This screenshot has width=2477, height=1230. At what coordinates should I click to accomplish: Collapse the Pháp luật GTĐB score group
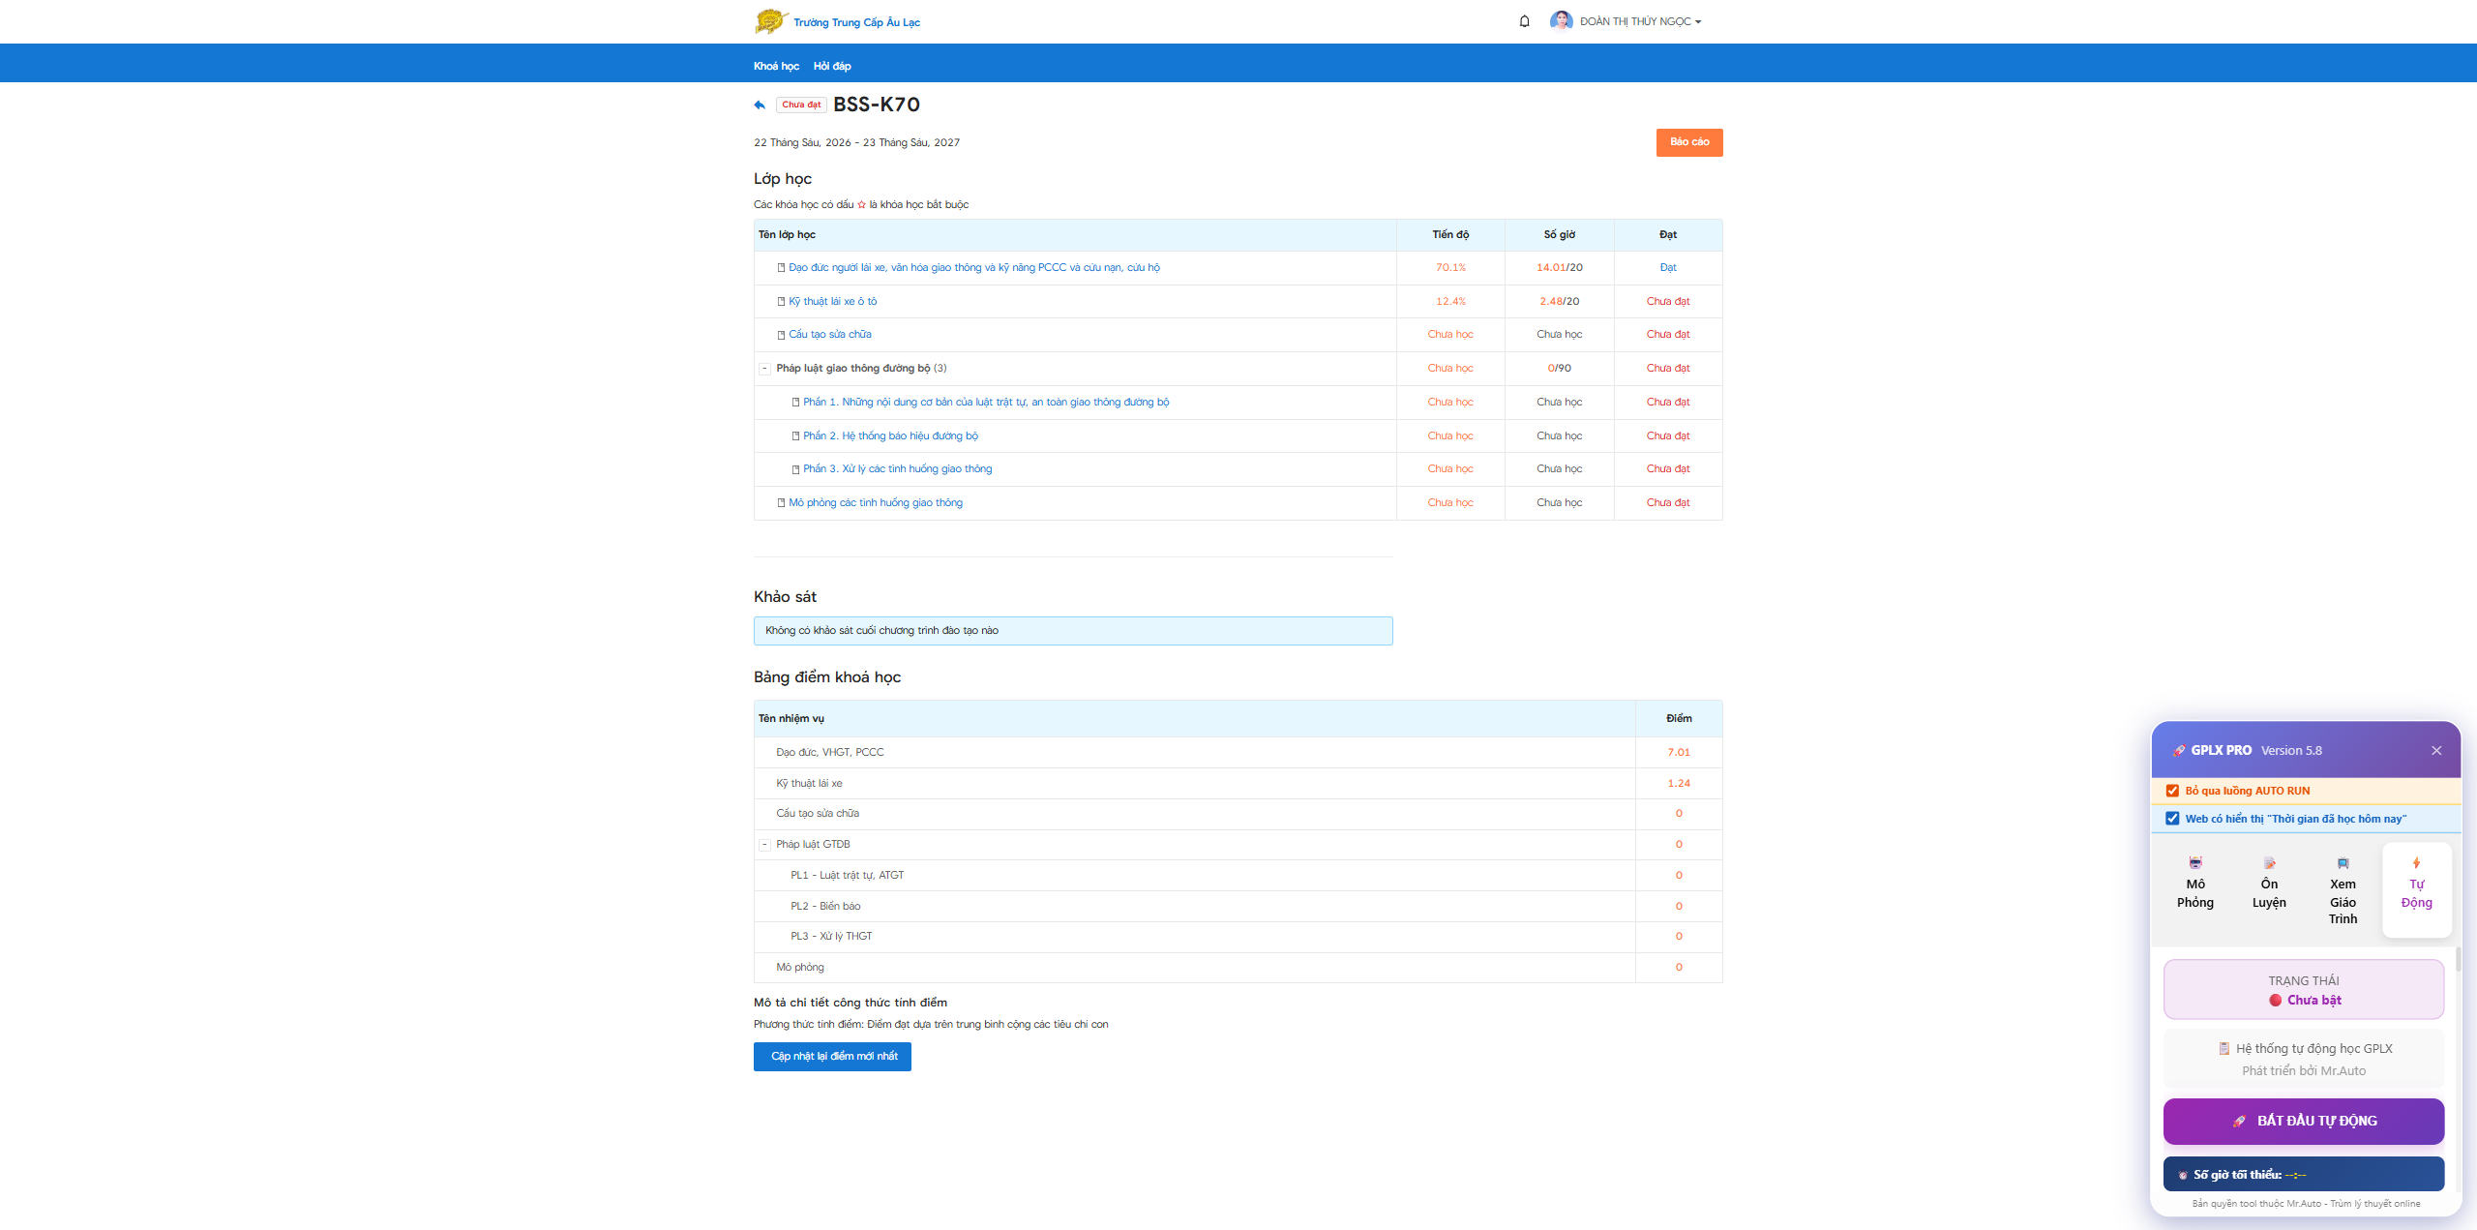coord(764,845)
